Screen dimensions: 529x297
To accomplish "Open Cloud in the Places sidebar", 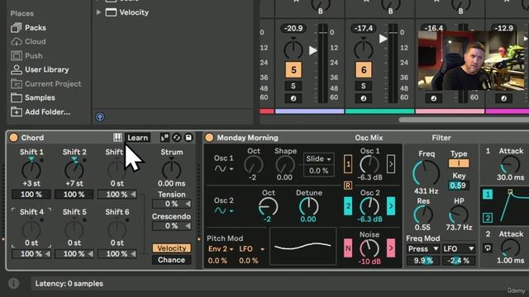I will (28, 41).
